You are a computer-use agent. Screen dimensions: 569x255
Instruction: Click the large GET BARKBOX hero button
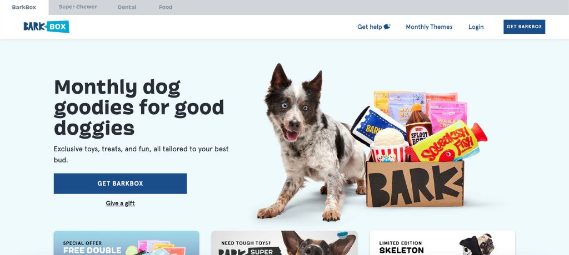point(120,183)
